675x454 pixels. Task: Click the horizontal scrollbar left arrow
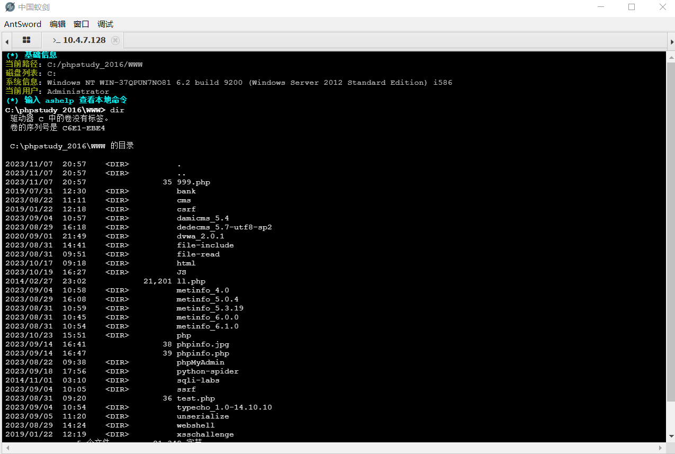point(6,448)
